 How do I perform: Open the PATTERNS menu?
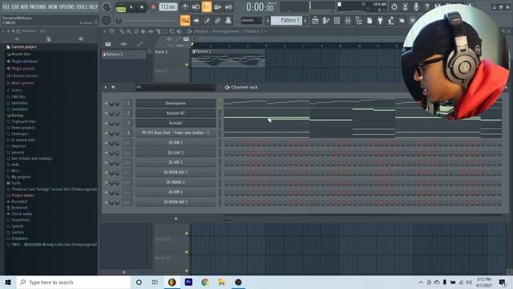pyautogui.click(x=38, y=6)
